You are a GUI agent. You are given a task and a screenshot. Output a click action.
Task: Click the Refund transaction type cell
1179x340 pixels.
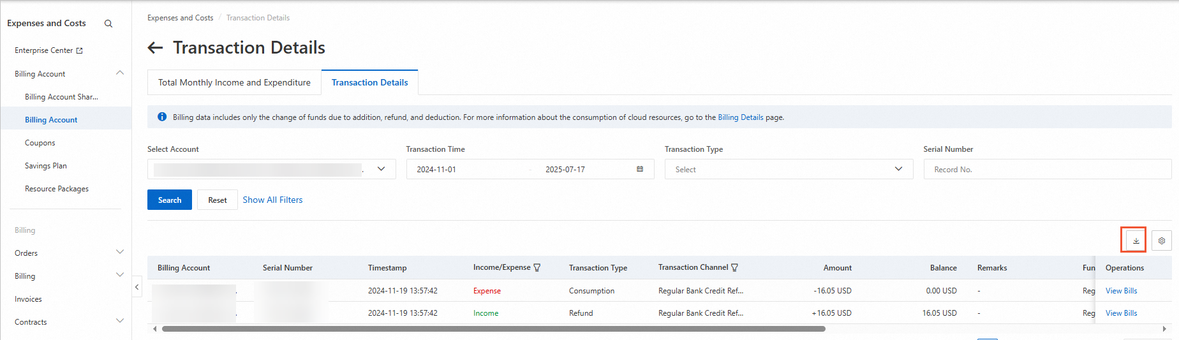click(581, 313)
